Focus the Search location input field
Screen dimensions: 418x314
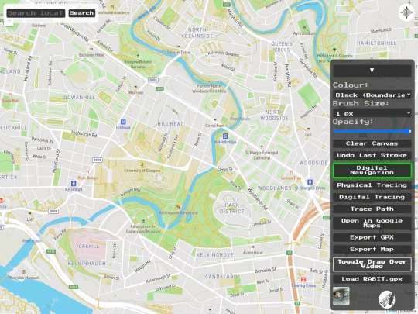pyautogui.click(x=36, y=13)
